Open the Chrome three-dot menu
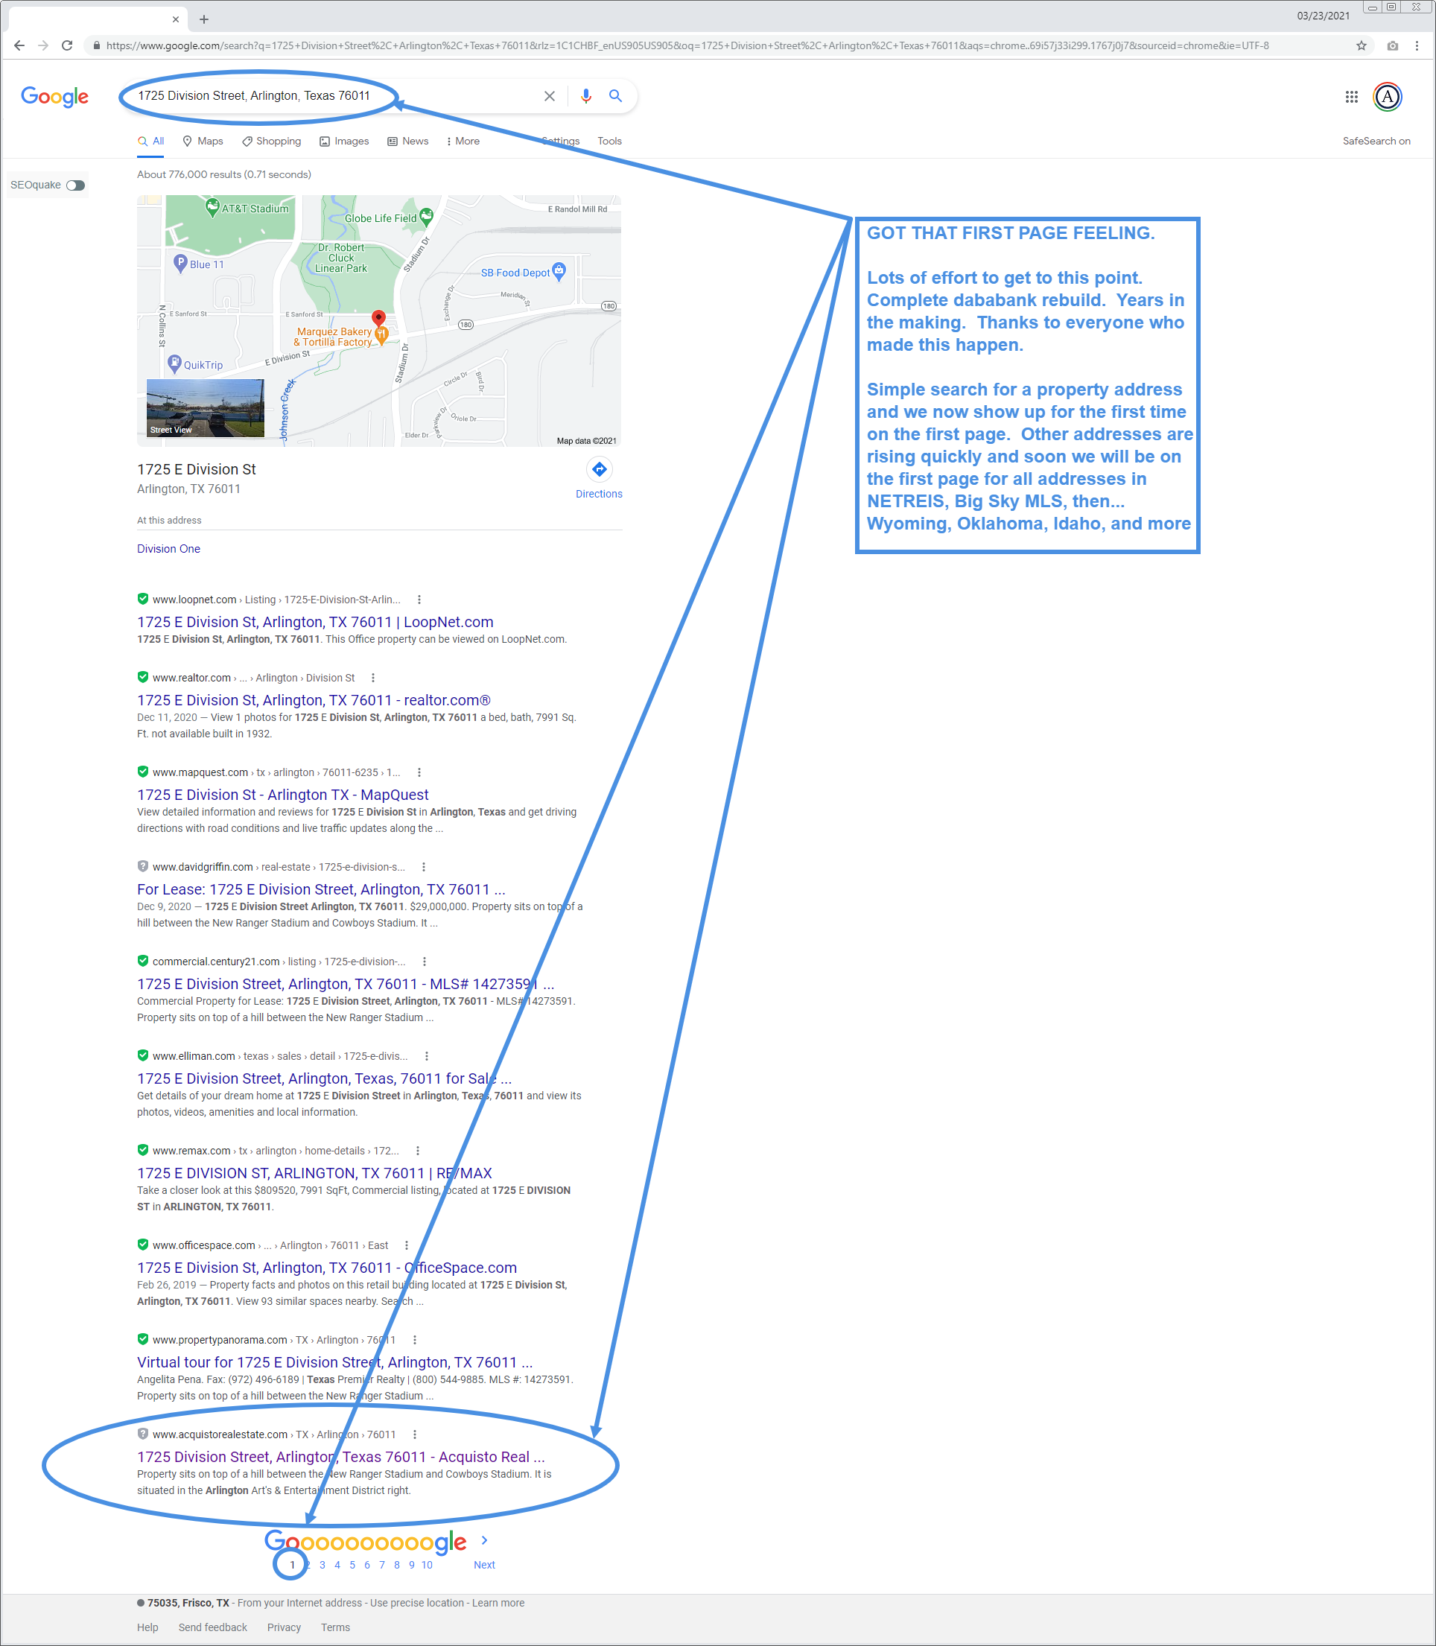Image resolution: width=1436 pixels, height=1646 pixels. [1417, 45]
